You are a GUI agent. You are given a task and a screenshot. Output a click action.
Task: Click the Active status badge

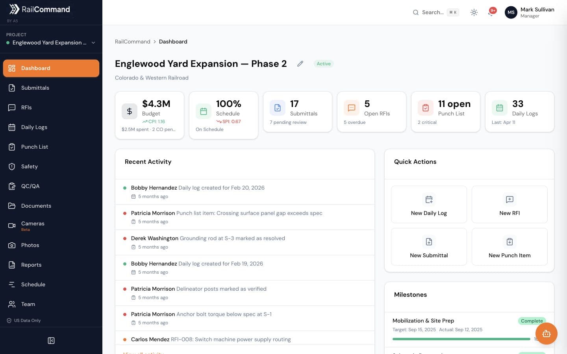click(324, 64)
